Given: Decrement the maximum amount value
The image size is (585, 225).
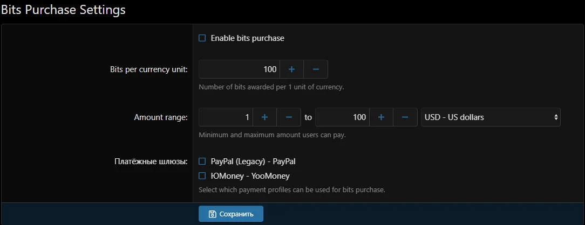Looking at the screenshot, I should (x=405, y=117).
